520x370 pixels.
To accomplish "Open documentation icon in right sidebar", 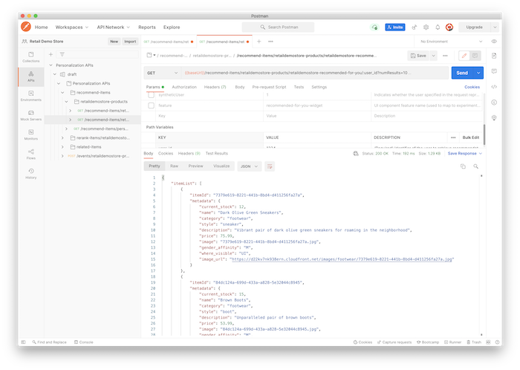I will (x=494, y=56).
